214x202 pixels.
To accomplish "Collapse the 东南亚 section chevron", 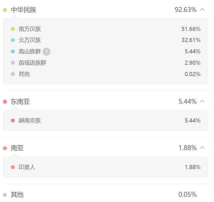I will point(202,101).
